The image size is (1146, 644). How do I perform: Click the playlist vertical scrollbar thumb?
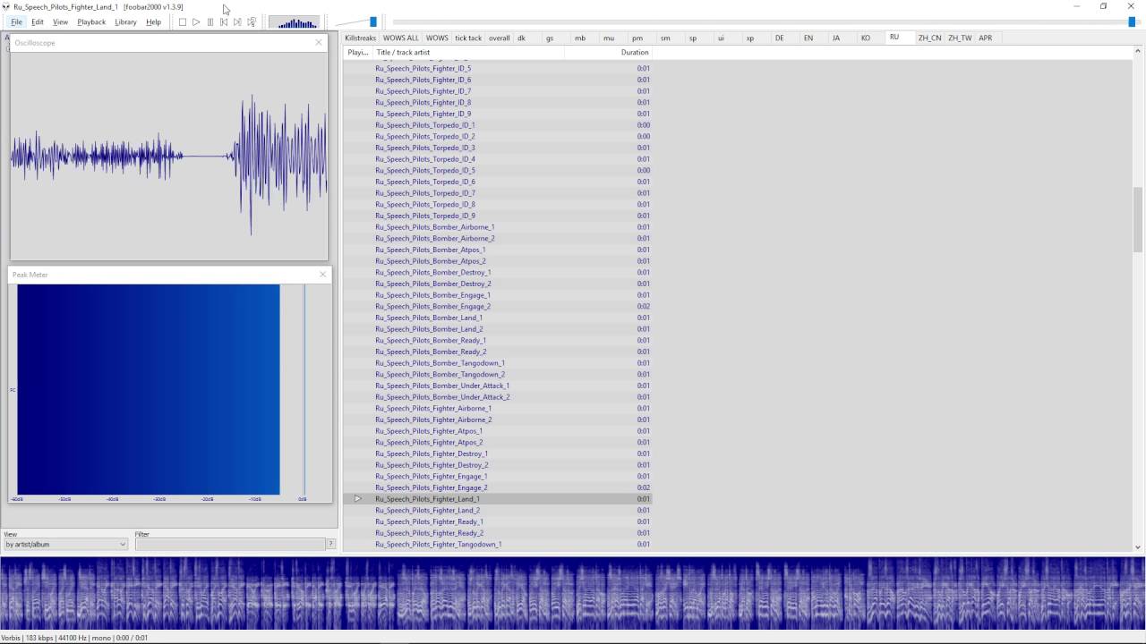click(1138, 219)
